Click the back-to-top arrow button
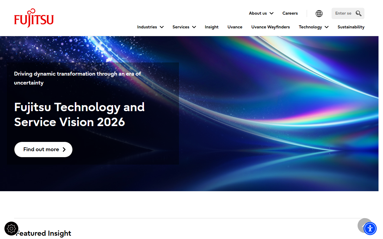 pyautogui.click(x=364, y=225)
